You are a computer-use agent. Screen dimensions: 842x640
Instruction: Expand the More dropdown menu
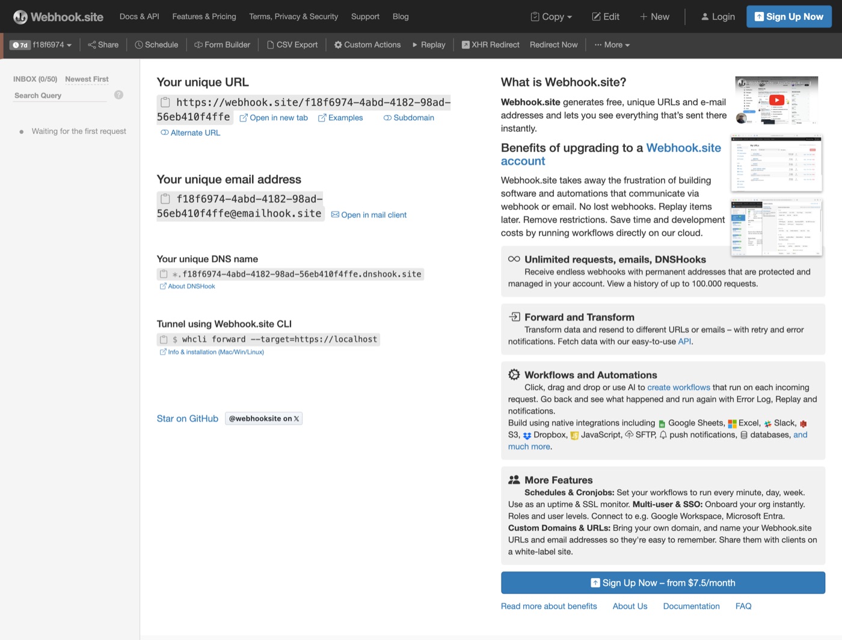pos(612,45)
